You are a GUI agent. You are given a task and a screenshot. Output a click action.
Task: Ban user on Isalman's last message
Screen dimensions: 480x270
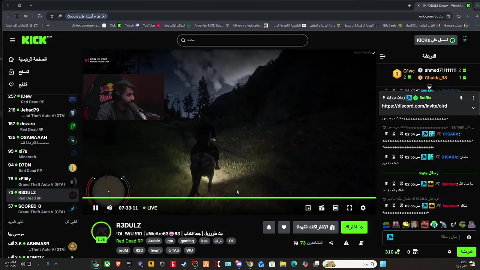pyautogui.click(x=401, y=206)
